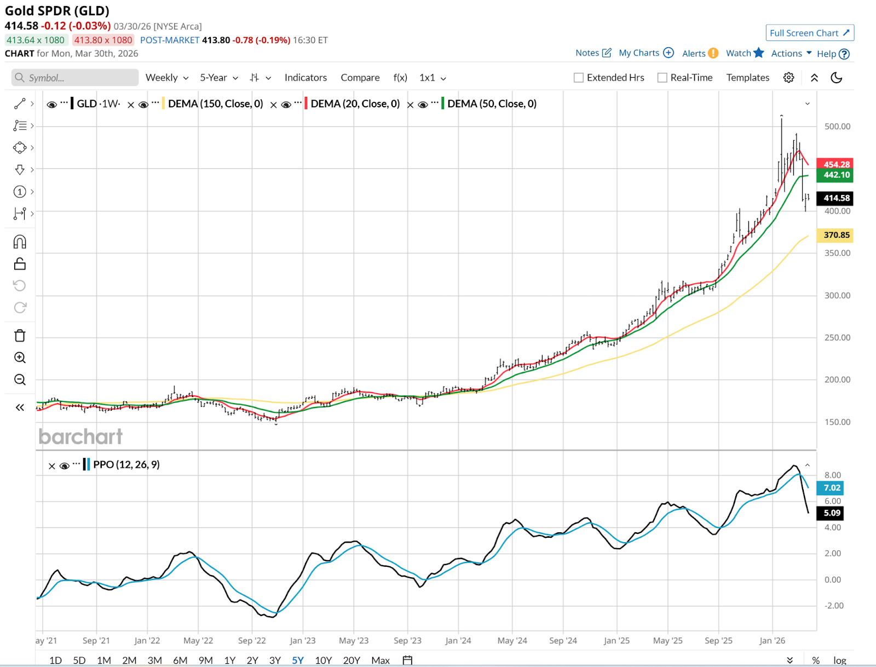Select the magnet snap tool
Image resolution: width=876 pixels, height=667 pixels.
coord(20,242)
